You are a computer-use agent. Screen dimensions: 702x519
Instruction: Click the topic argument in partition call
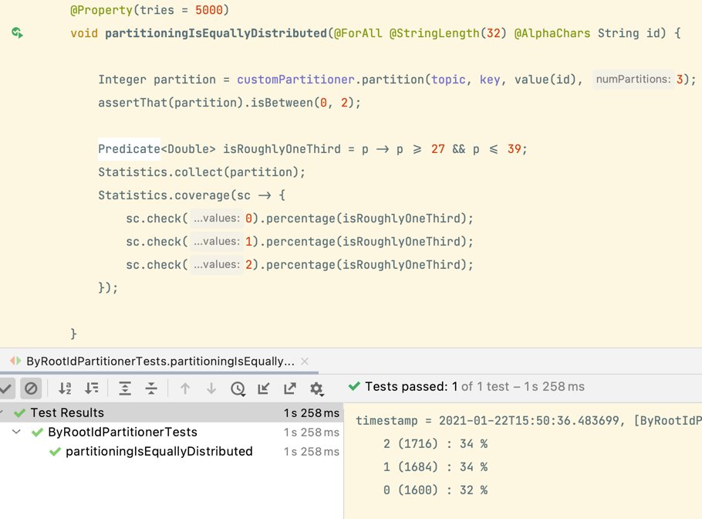448,80
